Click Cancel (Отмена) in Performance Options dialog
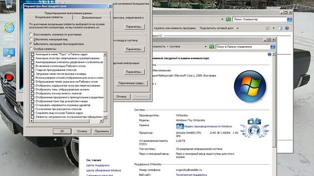The image size is (314, 176). tap(82, 132)
